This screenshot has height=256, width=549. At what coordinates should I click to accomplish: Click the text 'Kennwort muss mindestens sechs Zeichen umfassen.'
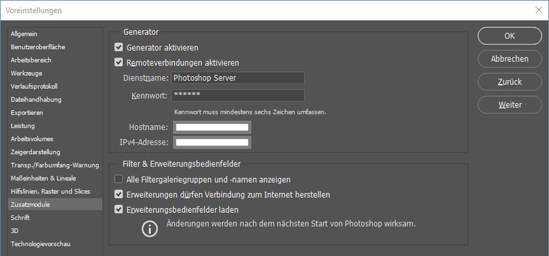pyautogui.click(x=250, y=112)
